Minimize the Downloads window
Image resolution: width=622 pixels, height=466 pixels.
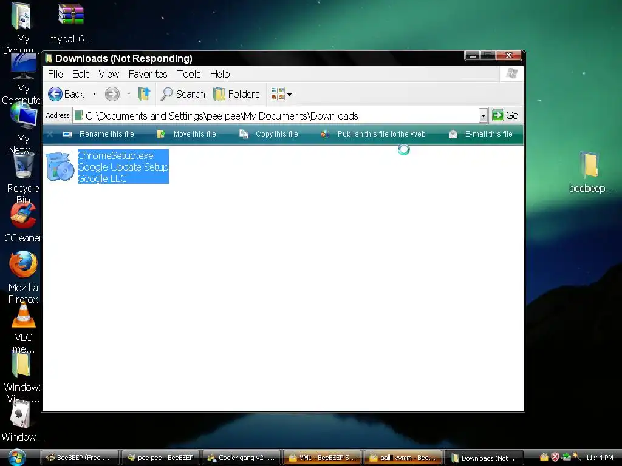pos(473,56)
